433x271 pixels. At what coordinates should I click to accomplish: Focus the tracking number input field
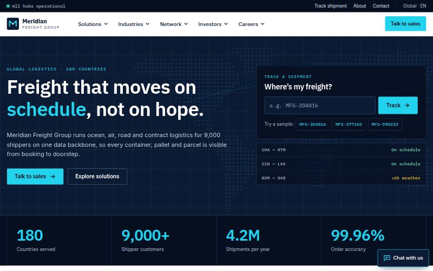pos(320,105)
